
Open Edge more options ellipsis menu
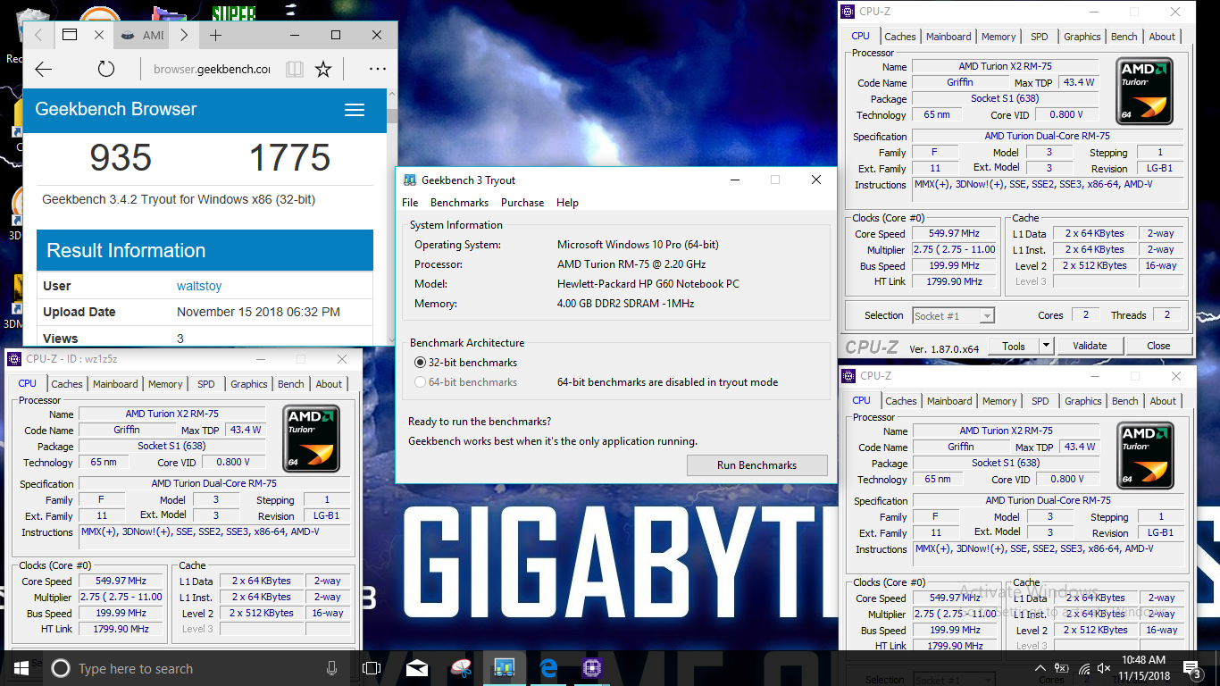(378, 69)
